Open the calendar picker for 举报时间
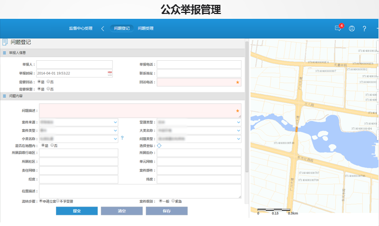This screenshot has height=226, width=379. coord(110,73)
